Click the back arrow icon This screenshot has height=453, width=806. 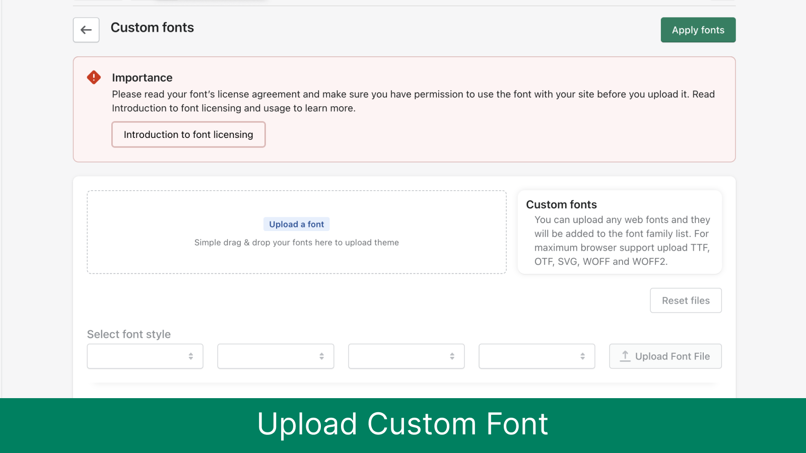[x=86, y=30]
